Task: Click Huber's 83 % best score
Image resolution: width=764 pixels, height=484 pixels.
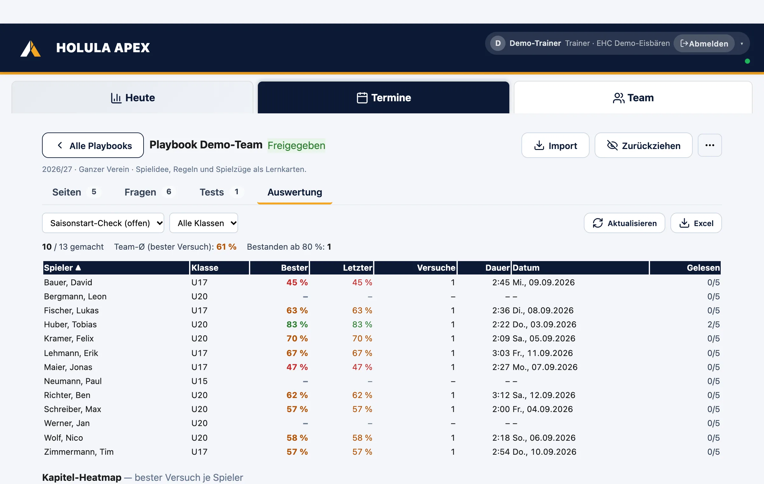Action: tap(297, 324)
